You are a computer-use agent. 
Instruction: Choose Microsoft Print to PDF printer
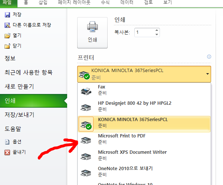pos(144,140)
